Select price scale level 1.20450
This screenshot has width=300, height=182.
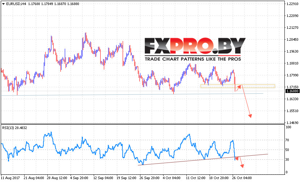pos(292,39)
